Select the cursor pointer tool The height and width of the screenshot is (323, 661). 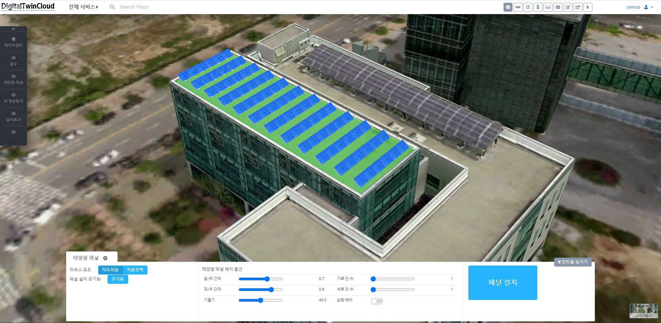588,7
